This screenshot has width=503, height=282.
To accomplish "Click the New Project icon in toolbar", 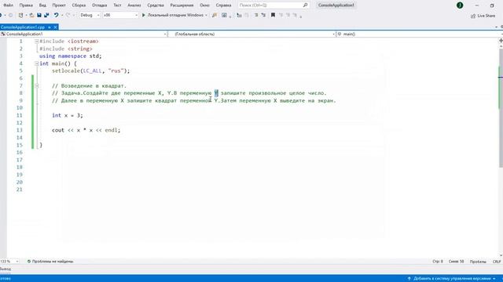I will coord(21,15).
